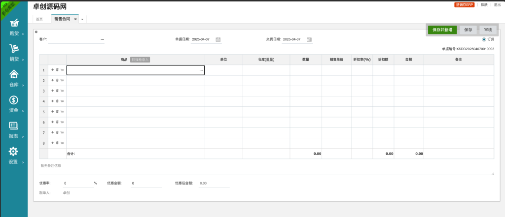Click the 销售单价 column header
This screenshot has height=217, width=505.
[336, 60]
